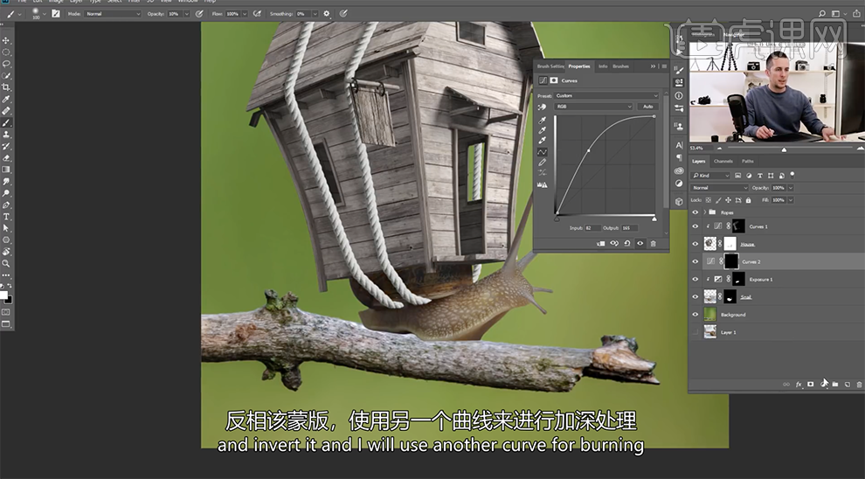Toggle Curves adjustment visibility in Properties
The width and height of the screenshot is (865, 479).
(640, 243)
